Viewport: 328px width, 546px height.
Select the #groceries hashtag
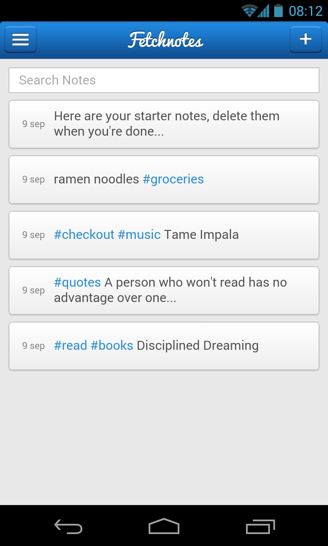click(x=173, y=179)
